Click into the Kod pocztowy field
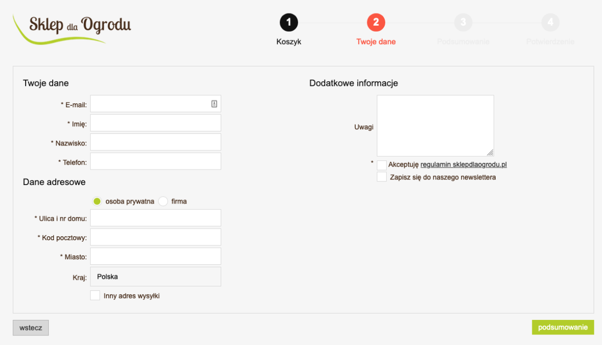602x345 pixels. [x=156, y=237]
